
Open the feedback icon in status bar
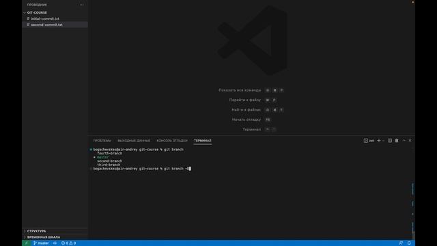(401, 243)
